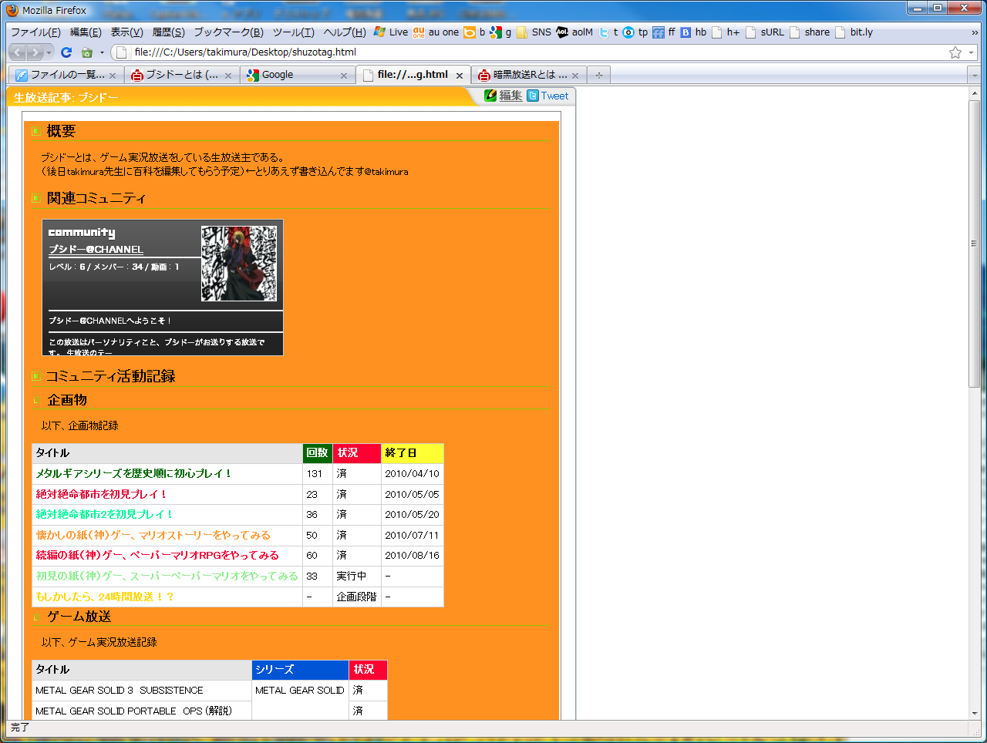The width and height of the screenshot is (987, 743).
Task: Click the シリーズ blue column header
Action: [x=300, y=670]
